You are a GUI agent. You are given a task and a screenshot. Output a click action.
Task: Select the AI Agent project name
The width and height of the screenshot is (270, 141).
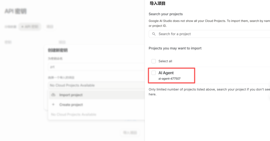(166, 73)
